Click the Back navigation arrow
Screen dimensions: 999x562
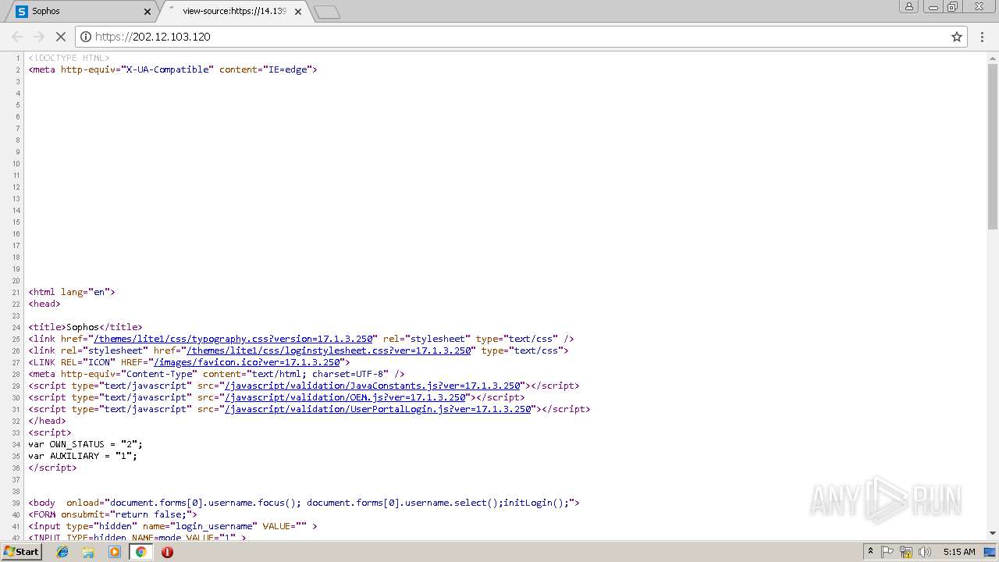[17, 37]
